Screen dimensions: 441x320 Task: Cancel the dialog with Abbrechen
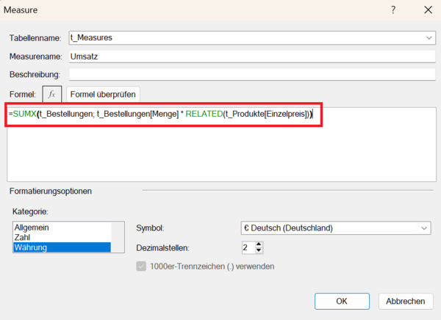(x=405, y=301)
